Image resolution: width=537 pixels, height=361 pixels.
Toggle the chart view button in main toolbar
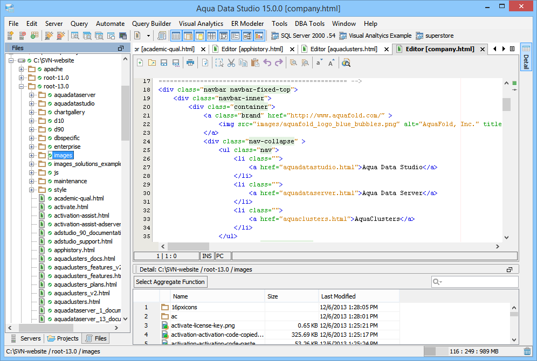259,36
